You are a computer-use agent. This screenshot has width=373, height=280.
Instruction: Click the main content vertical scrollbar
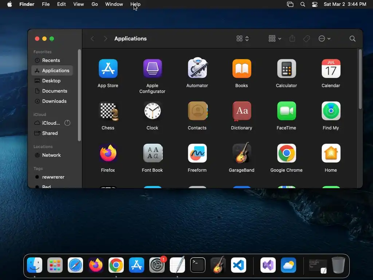click(360, 79)
